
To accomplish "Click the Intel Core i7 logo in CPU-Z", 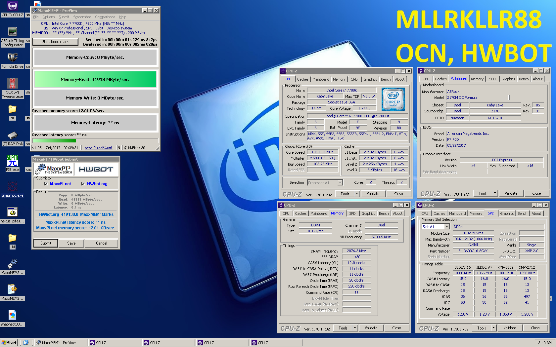I will [x=393, y=99].
